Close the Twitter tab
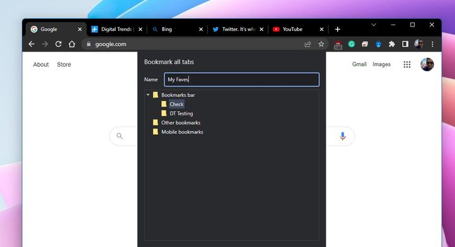Viewport: 455px width, 247px height. [x=262, y=29]
